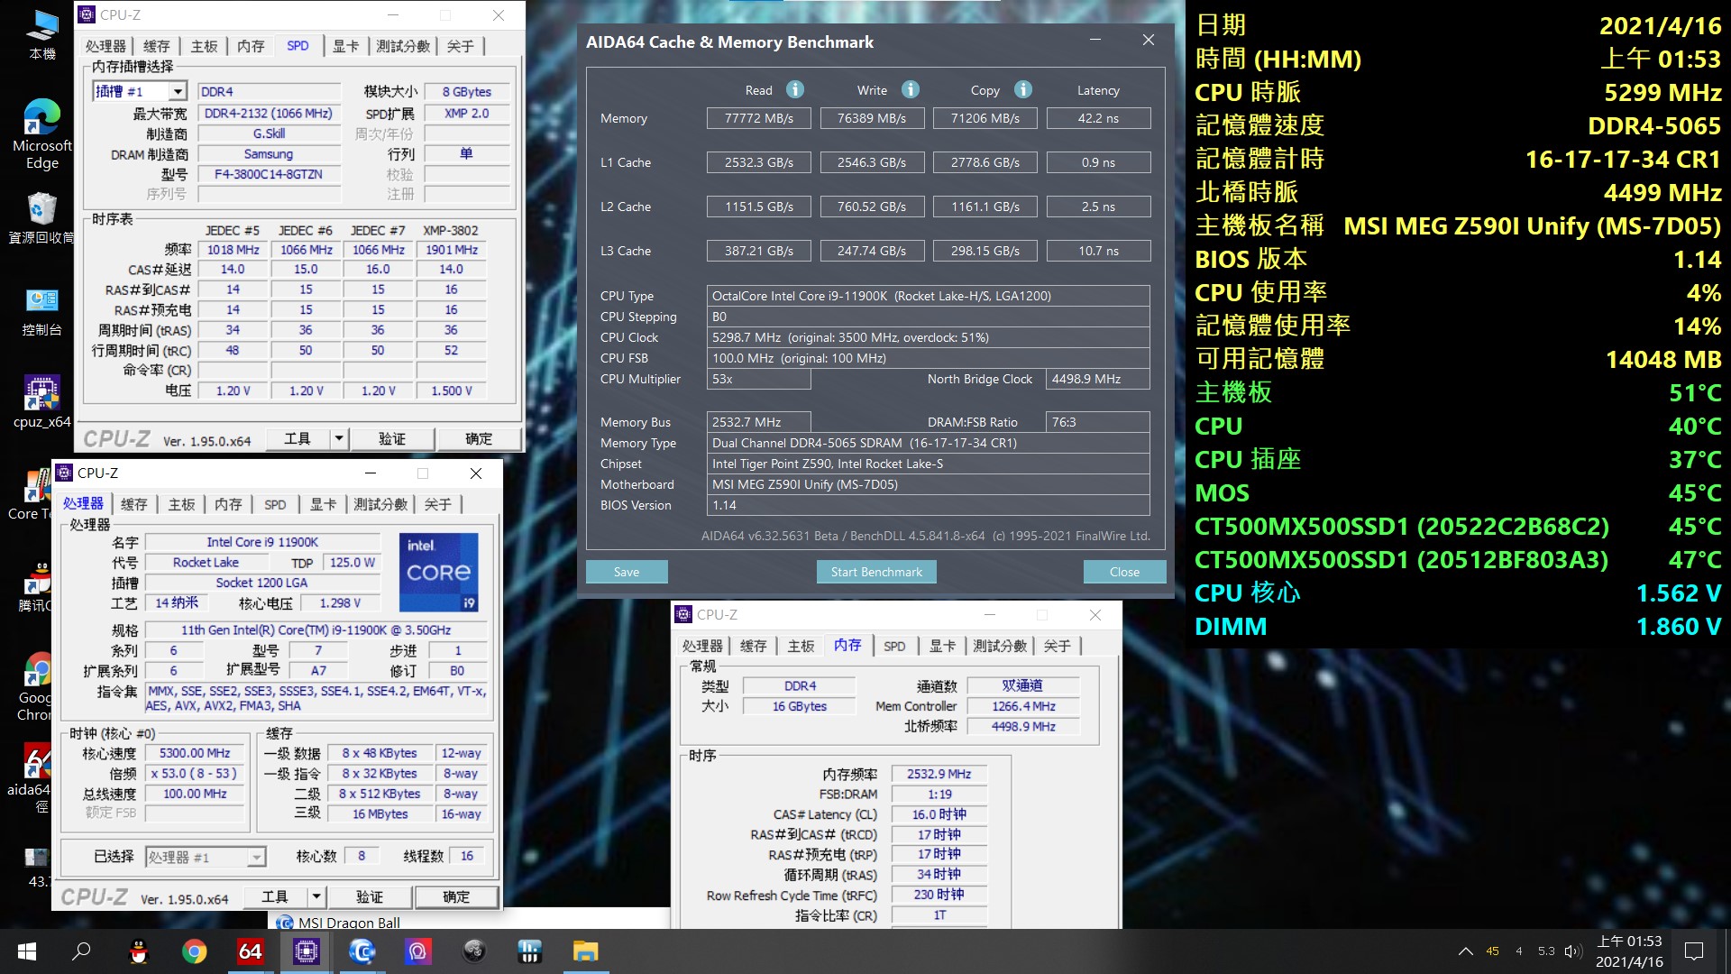Click Start Benchmark in AIDA64

876,572
